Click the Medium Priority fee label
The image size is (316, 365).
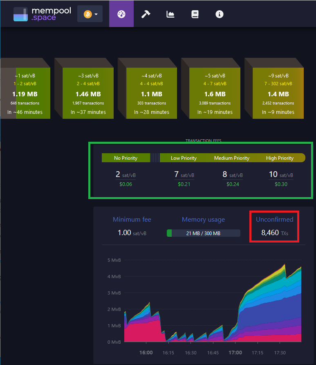[232, 158]
